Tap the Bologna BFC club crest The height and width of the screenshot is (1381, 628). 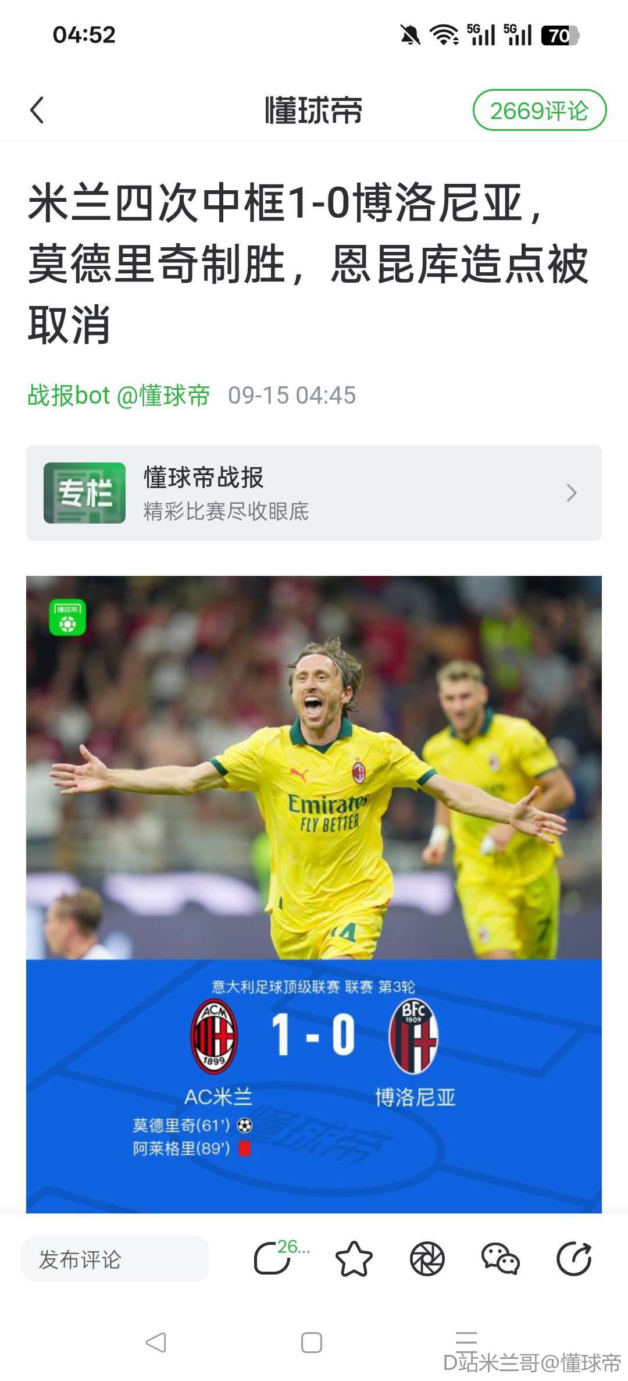[413, 1036]
